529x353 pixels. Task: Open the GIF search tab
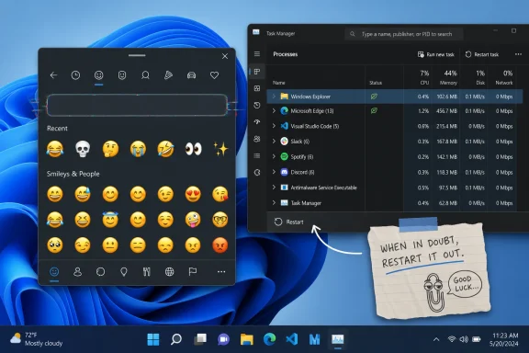[x=145, y=75]
